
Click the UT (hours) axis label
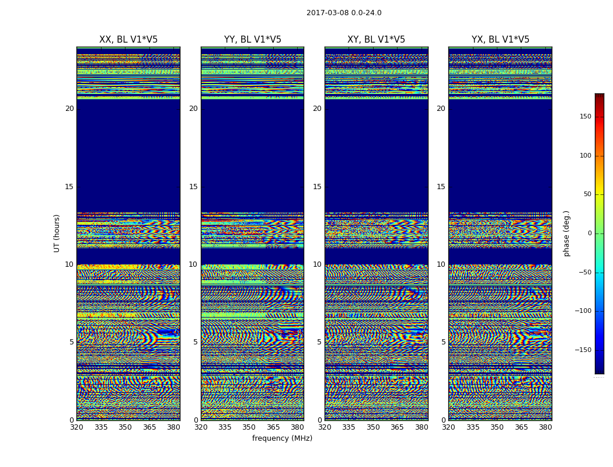[57, 233]
